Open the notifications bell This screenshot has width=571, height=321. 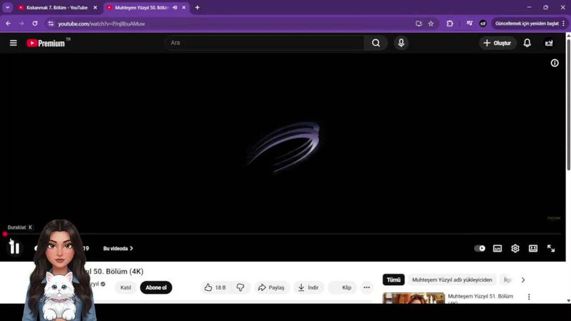(x=527, y=43)
